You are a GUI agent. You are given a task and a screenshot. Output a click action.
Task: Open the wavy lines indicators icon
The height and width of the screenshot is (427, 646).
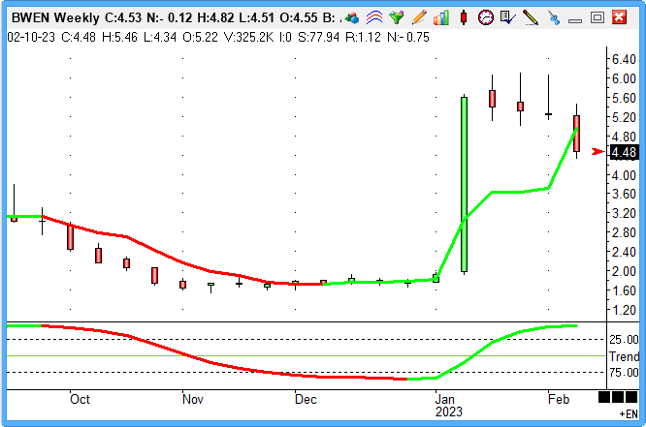(373, 17)
